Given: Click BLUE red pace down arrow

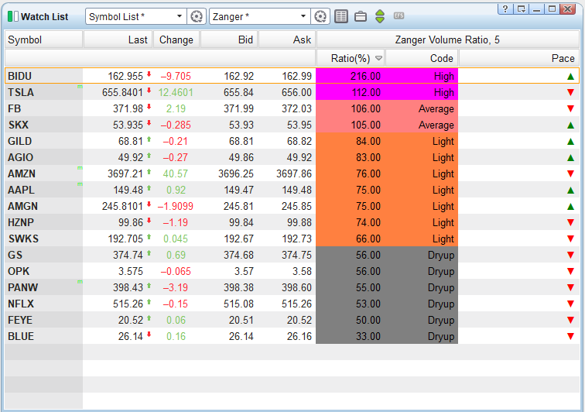Looking at the screenshot, I should point(570,337).
